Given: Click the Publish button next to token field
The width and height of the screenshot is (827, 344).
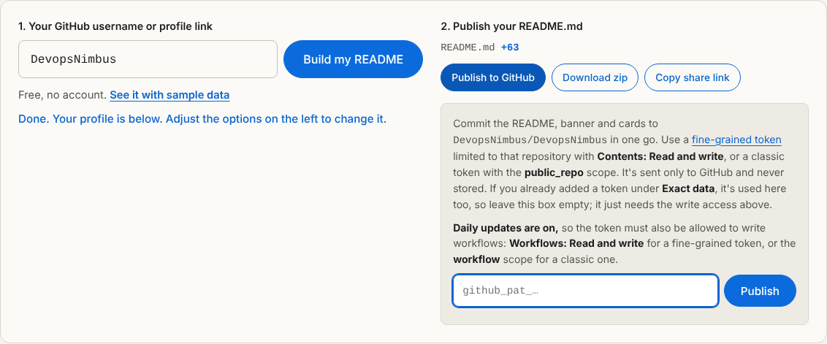Looking at the screenshot, I should click(760, 291).
